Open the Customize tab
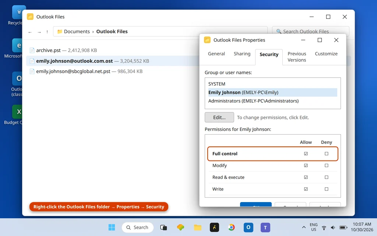This screenshot has height=236, width=377. [326, 54]
